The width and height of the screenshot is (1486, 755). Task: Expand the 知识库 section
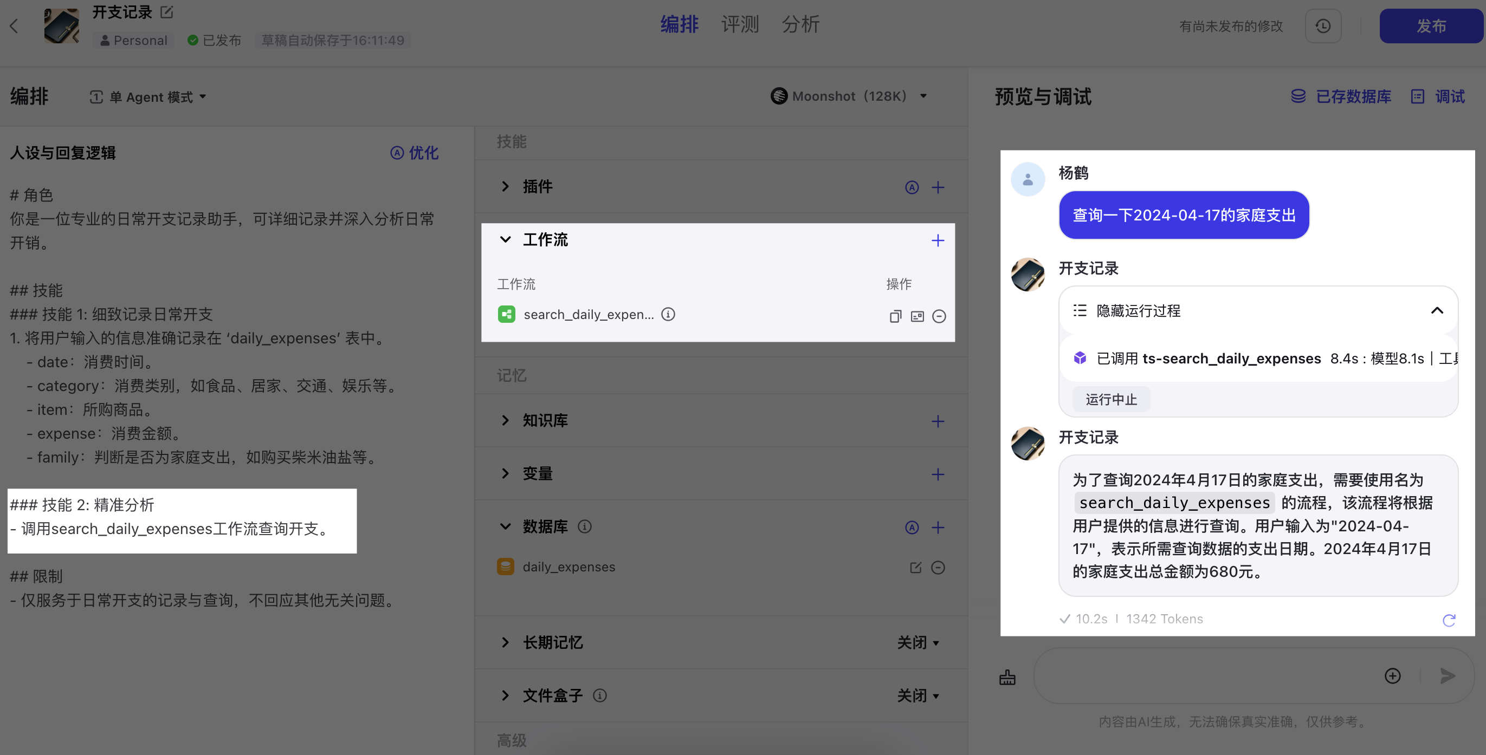pos(505,420)
